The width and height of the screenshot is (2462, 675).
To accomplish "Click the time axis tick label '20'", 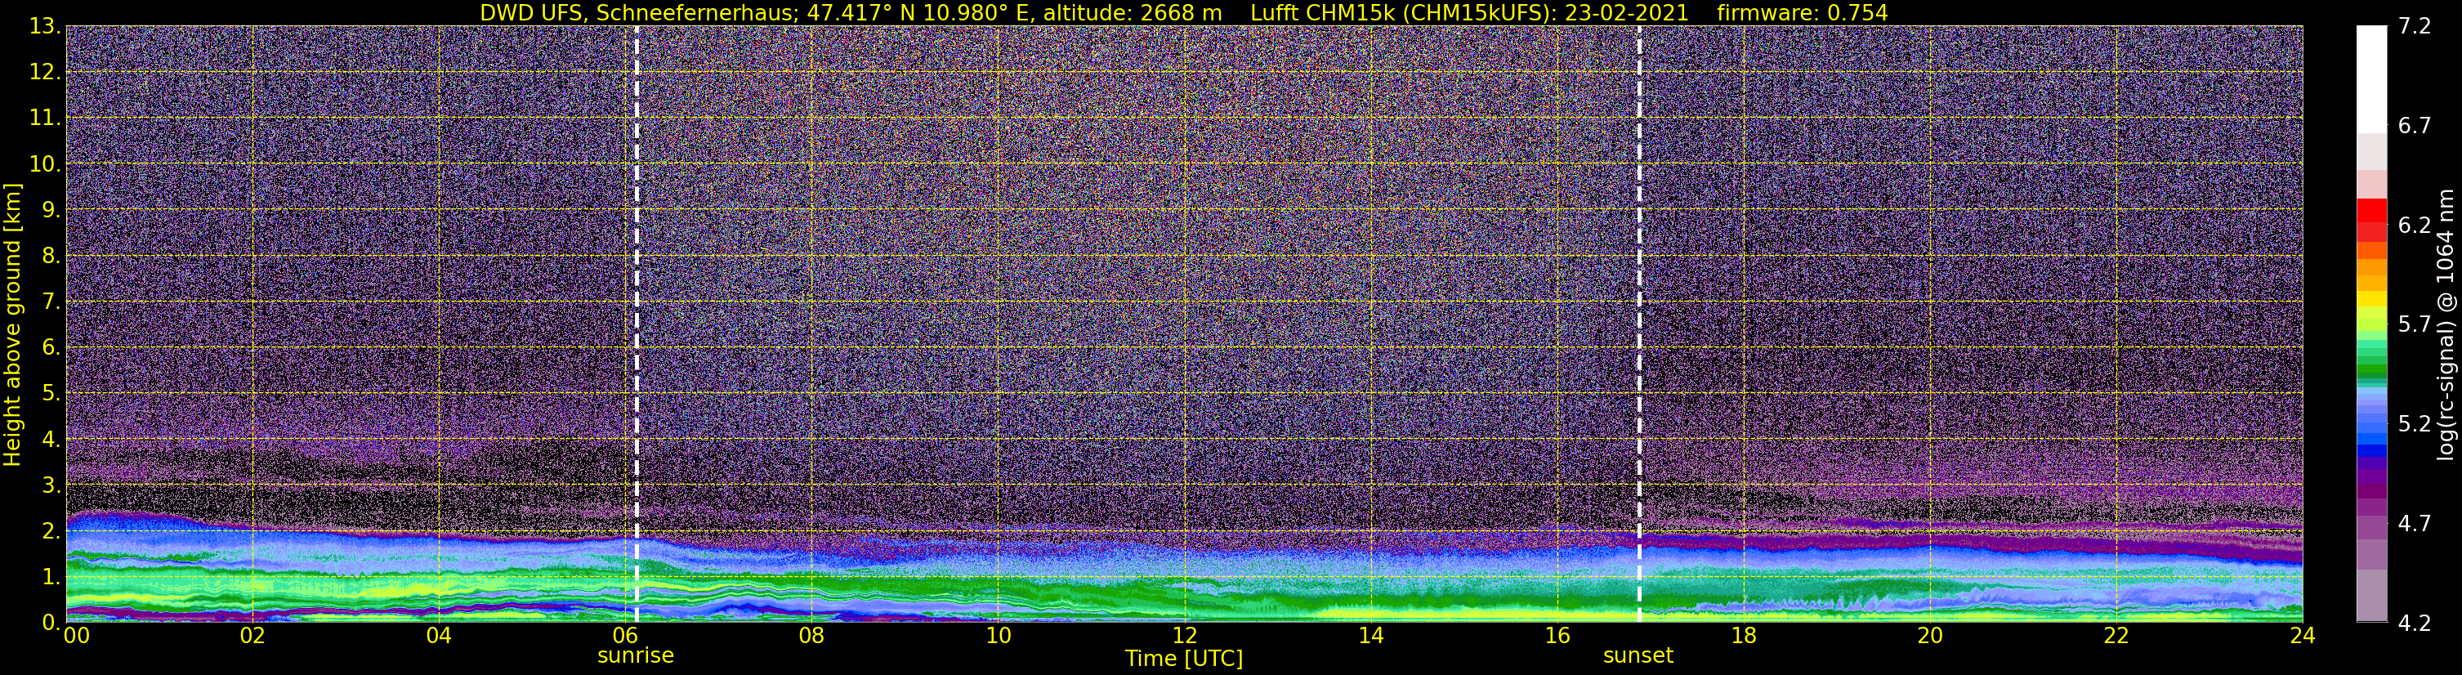I will (x=1930, y=636).
